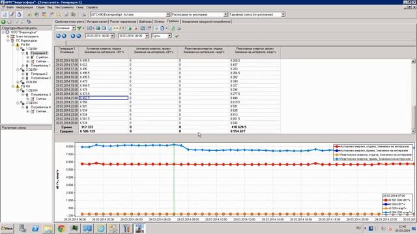The width and height of the screenshot is (417, 234).
Task: Go to the next period arrow button
Action: pos(73,36)
